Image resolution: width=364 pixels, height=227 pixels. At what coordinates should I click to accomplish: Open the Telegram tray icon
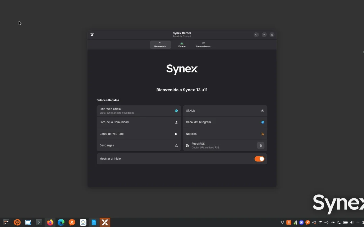(x=314, y=222)
